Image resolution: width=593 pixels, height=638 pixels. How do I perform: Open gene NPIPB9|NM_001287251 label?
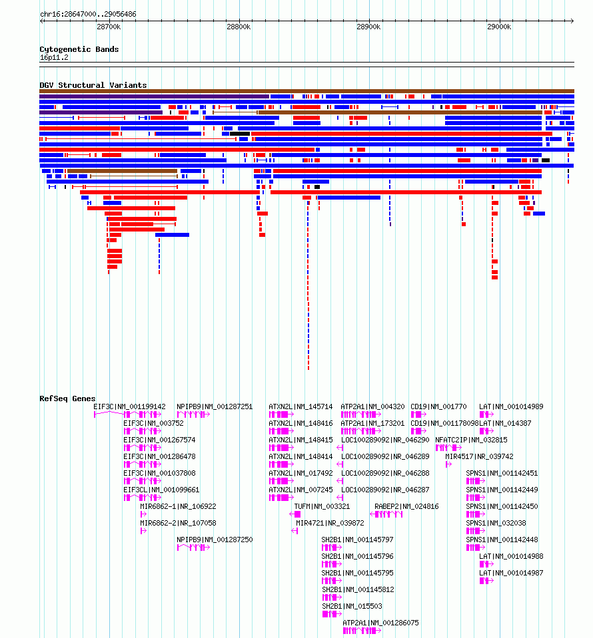tap(215, 406)
